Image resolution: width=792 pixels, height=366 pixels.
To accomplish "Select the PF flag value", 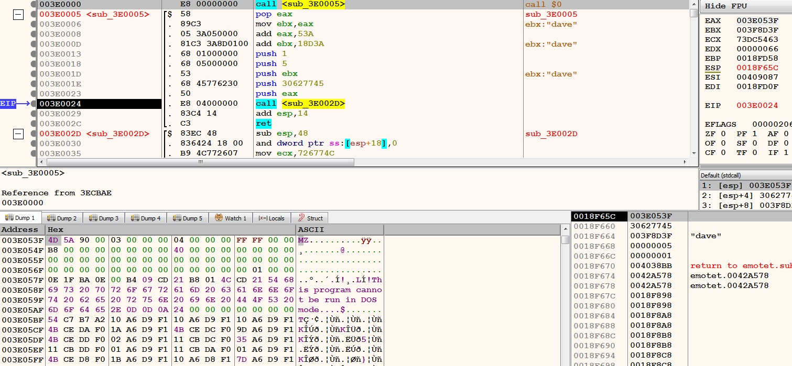I will (755, 134).
